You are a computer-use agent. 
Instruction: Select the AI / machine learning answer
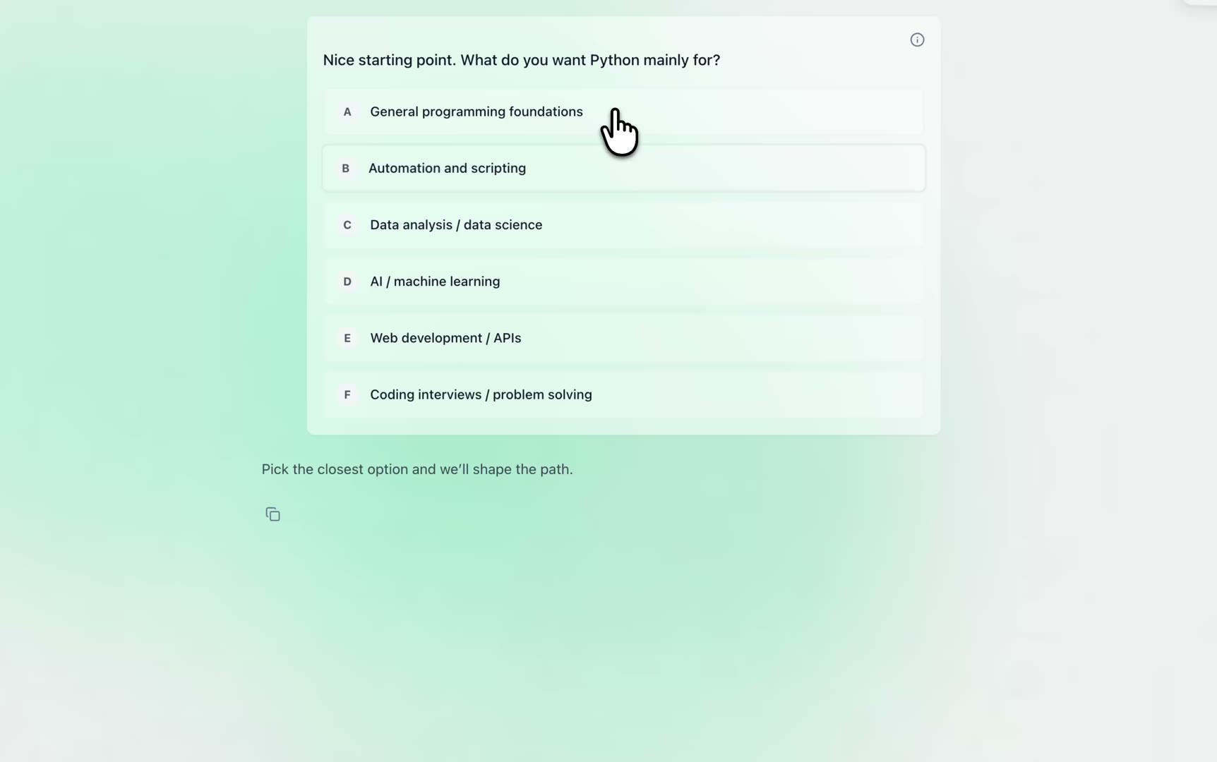pyautogui.click(x=435, y=282)
